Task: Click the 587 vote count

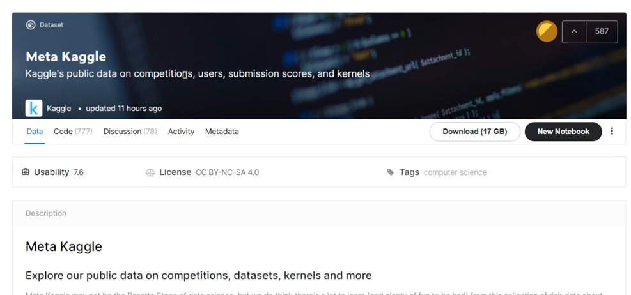Action: point(602,31)
